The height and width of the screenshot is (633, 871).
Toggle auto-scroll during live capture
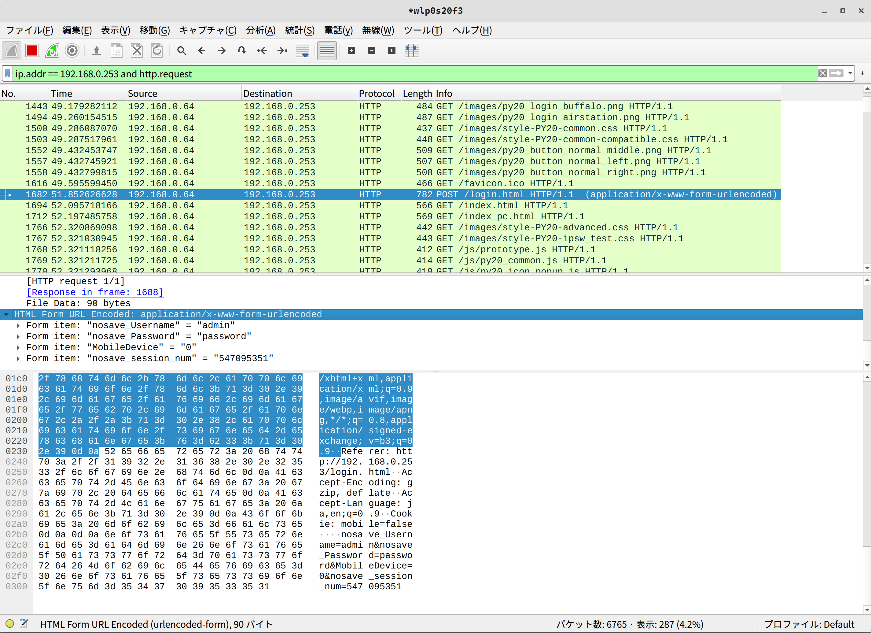tap(302, 50)
